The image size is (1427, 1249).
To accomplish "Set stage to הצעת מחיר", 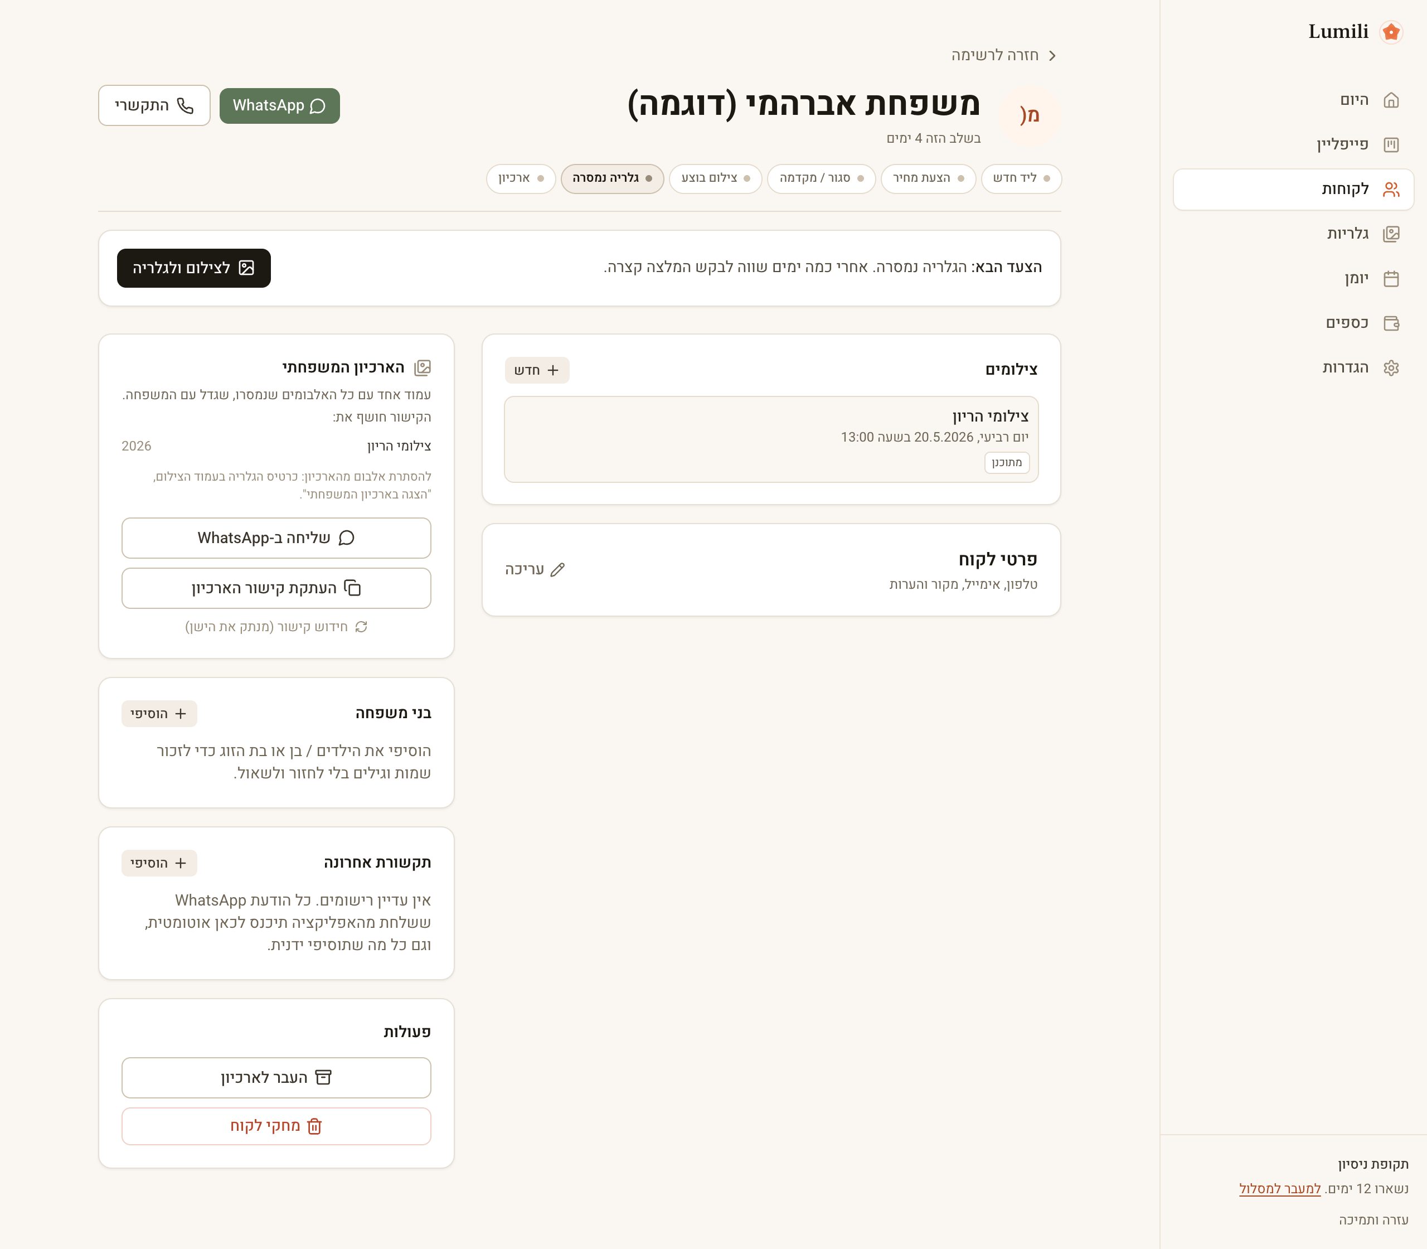I will tap(928, 178).
